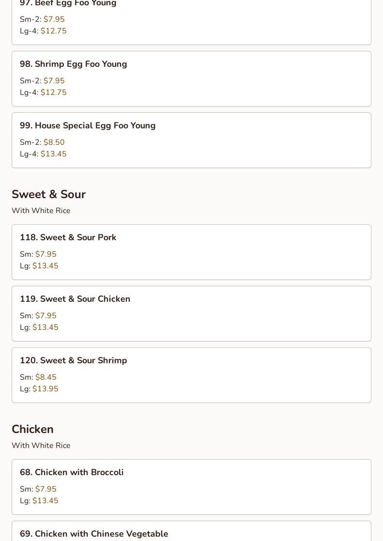Click item 68 Chicken with Broccoli title

[72, 472]
